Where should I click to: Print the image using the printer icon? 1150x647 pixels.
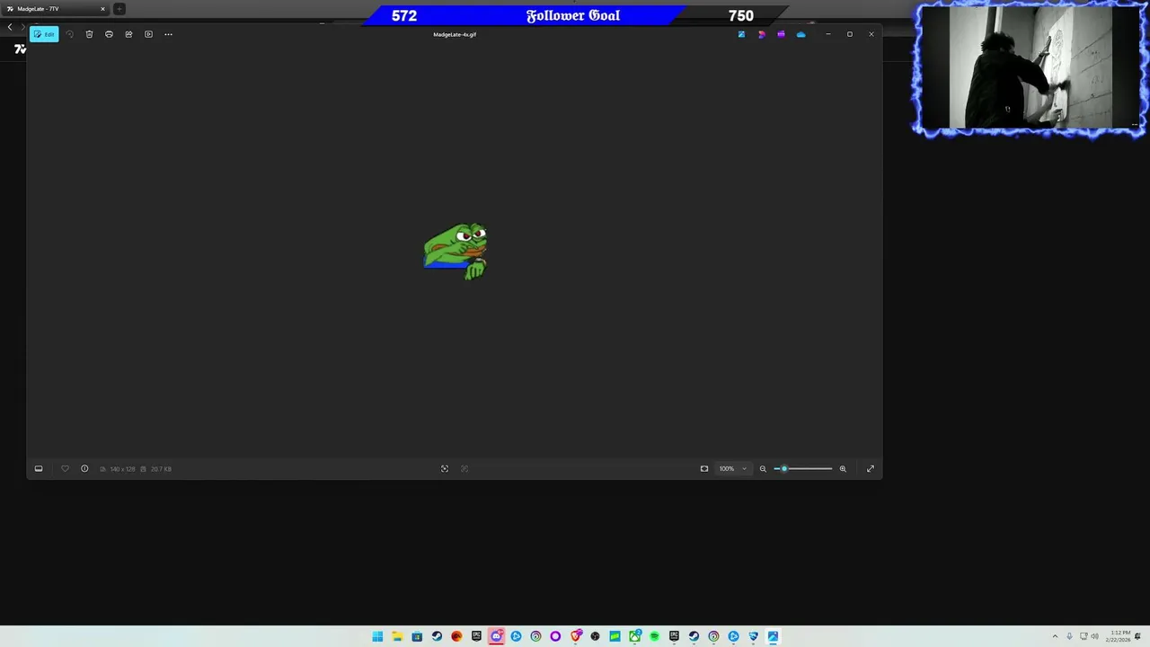109,34
